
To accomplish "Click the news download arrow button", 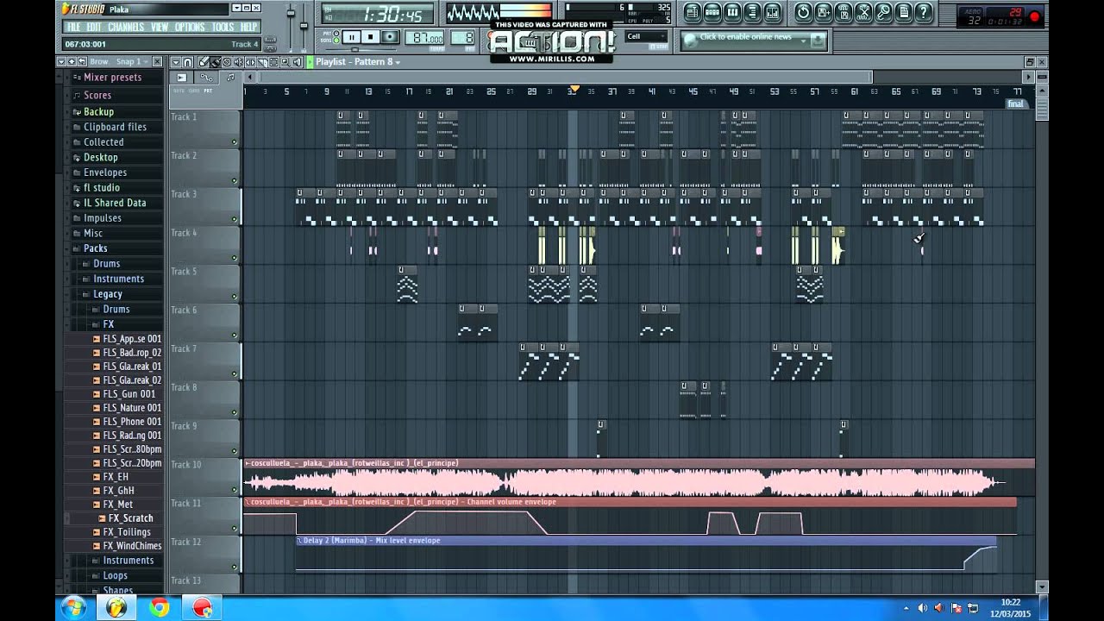I will click(x=818, y=41).
